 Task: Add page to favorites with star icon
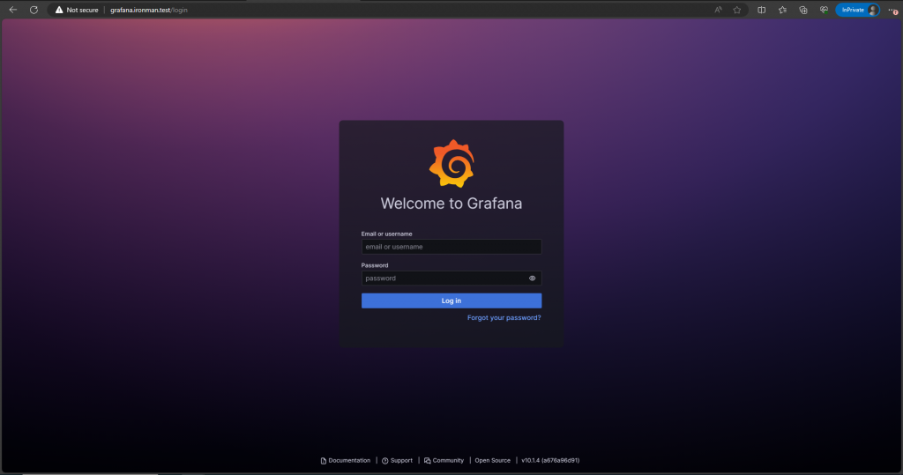click(737, 10)
